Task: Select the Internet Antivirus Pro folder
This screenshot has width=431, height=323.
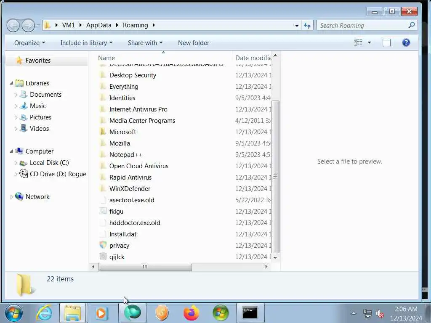Action: tap(138, 109)
